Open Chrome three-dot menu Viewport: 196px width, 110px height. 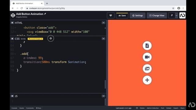(183, 8)
